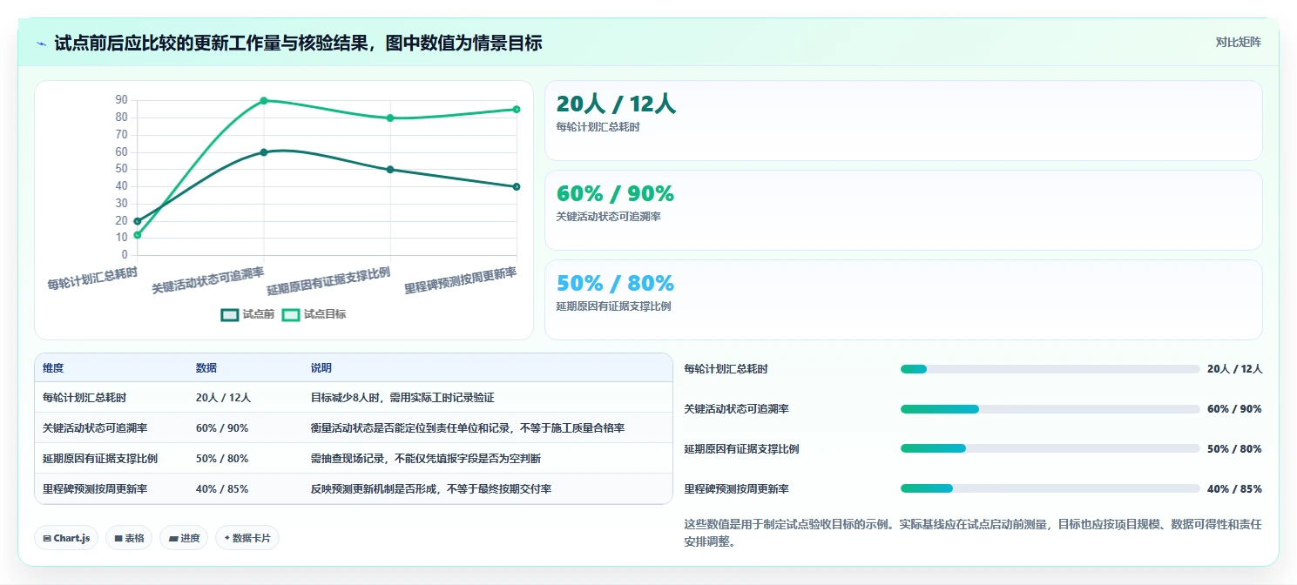Click the light green 试点目标 legend swatch
Image resolution: width=1297 pixels, height=585 pixels.
(x=290, y=314)
